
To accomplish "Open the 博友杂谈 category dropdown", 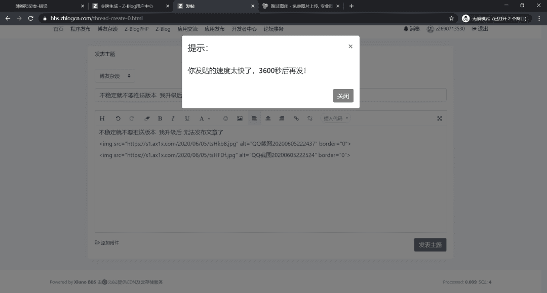I will 114,75.
